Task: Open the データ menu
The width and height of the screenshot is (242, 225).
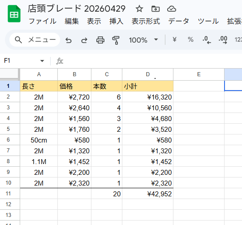Action: click(178, 22)
